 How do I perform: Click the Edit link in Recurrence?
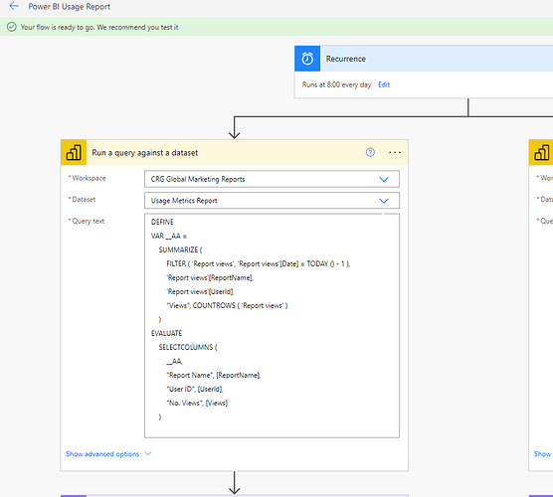(384, 84)
